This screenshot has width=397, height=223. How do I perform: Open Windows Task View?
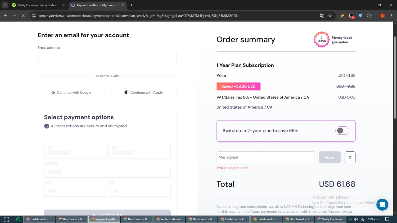pyautogui.click(x=6, y=219)
